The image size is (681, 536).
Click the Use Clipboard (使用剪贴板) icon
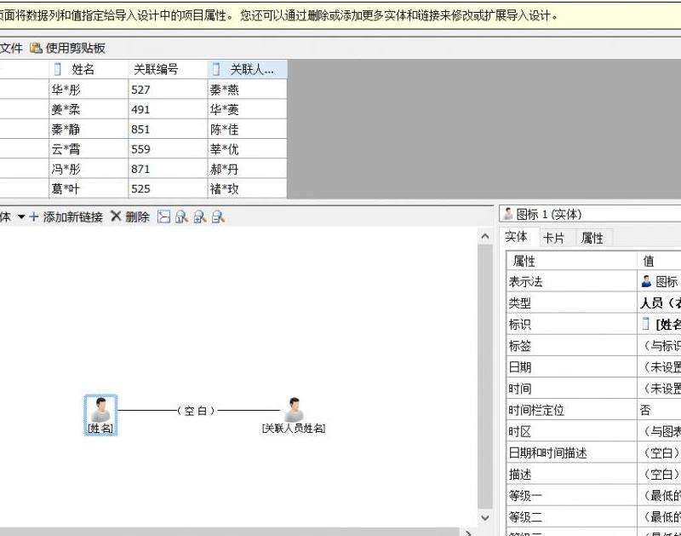coord(36,48)
